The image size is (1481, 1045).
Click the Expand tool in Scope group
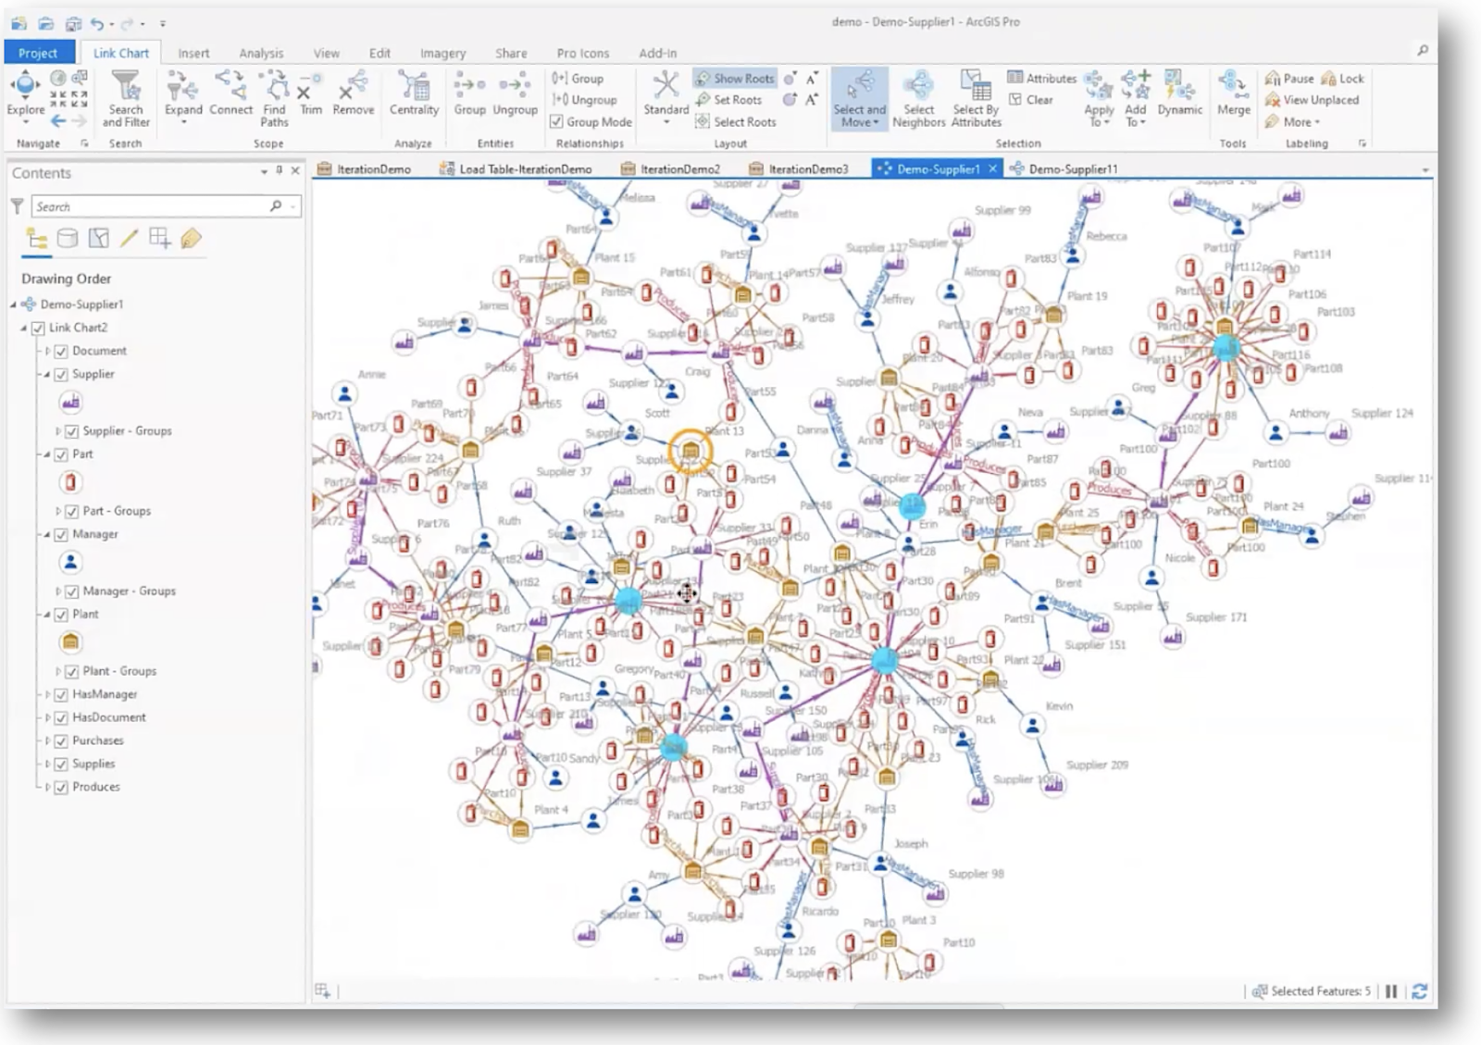click(183, 96)
